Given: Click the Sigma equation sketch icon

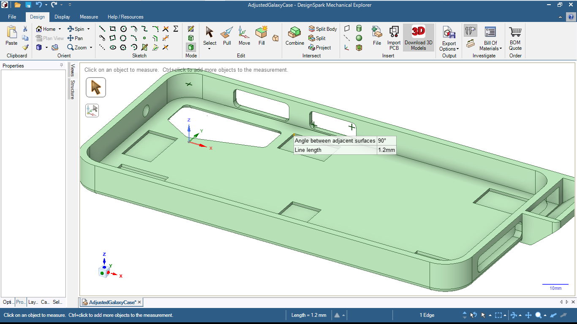Looking at the screenshot, I should (x=176, y=29).
